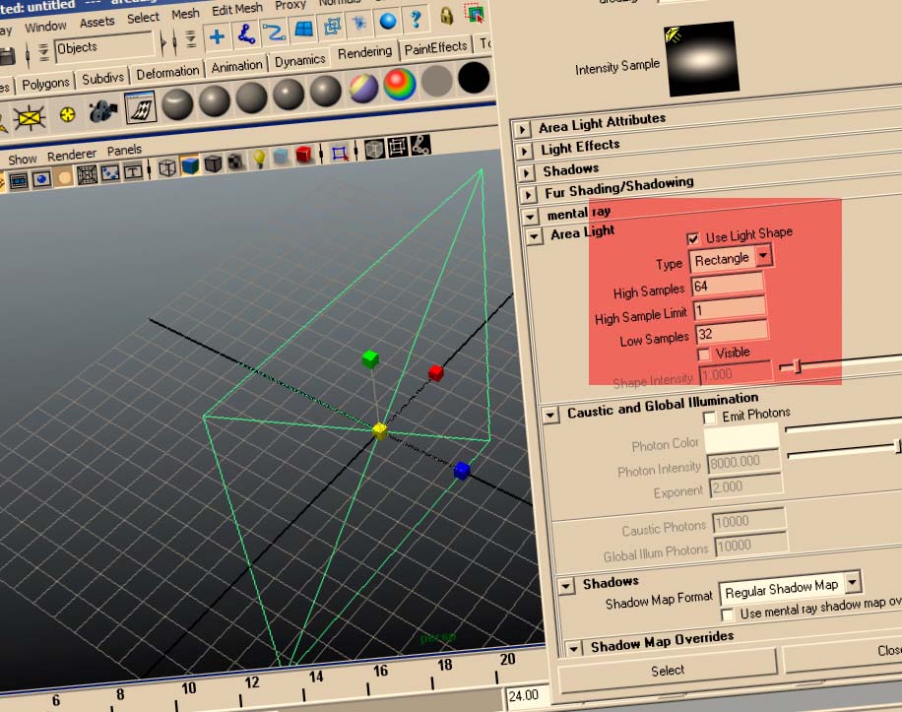Open the Shadow Map Format dropdown
The image size is (902, 712).
point(791,588)
